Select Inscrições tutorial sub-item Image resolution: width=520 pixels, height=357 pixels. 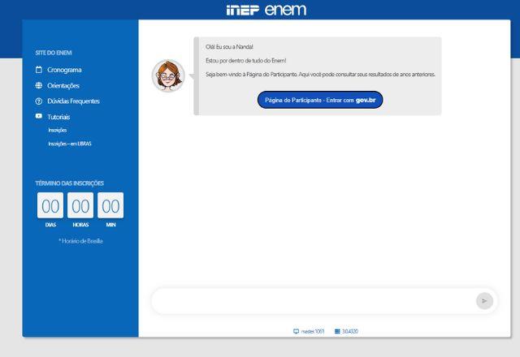58,130
